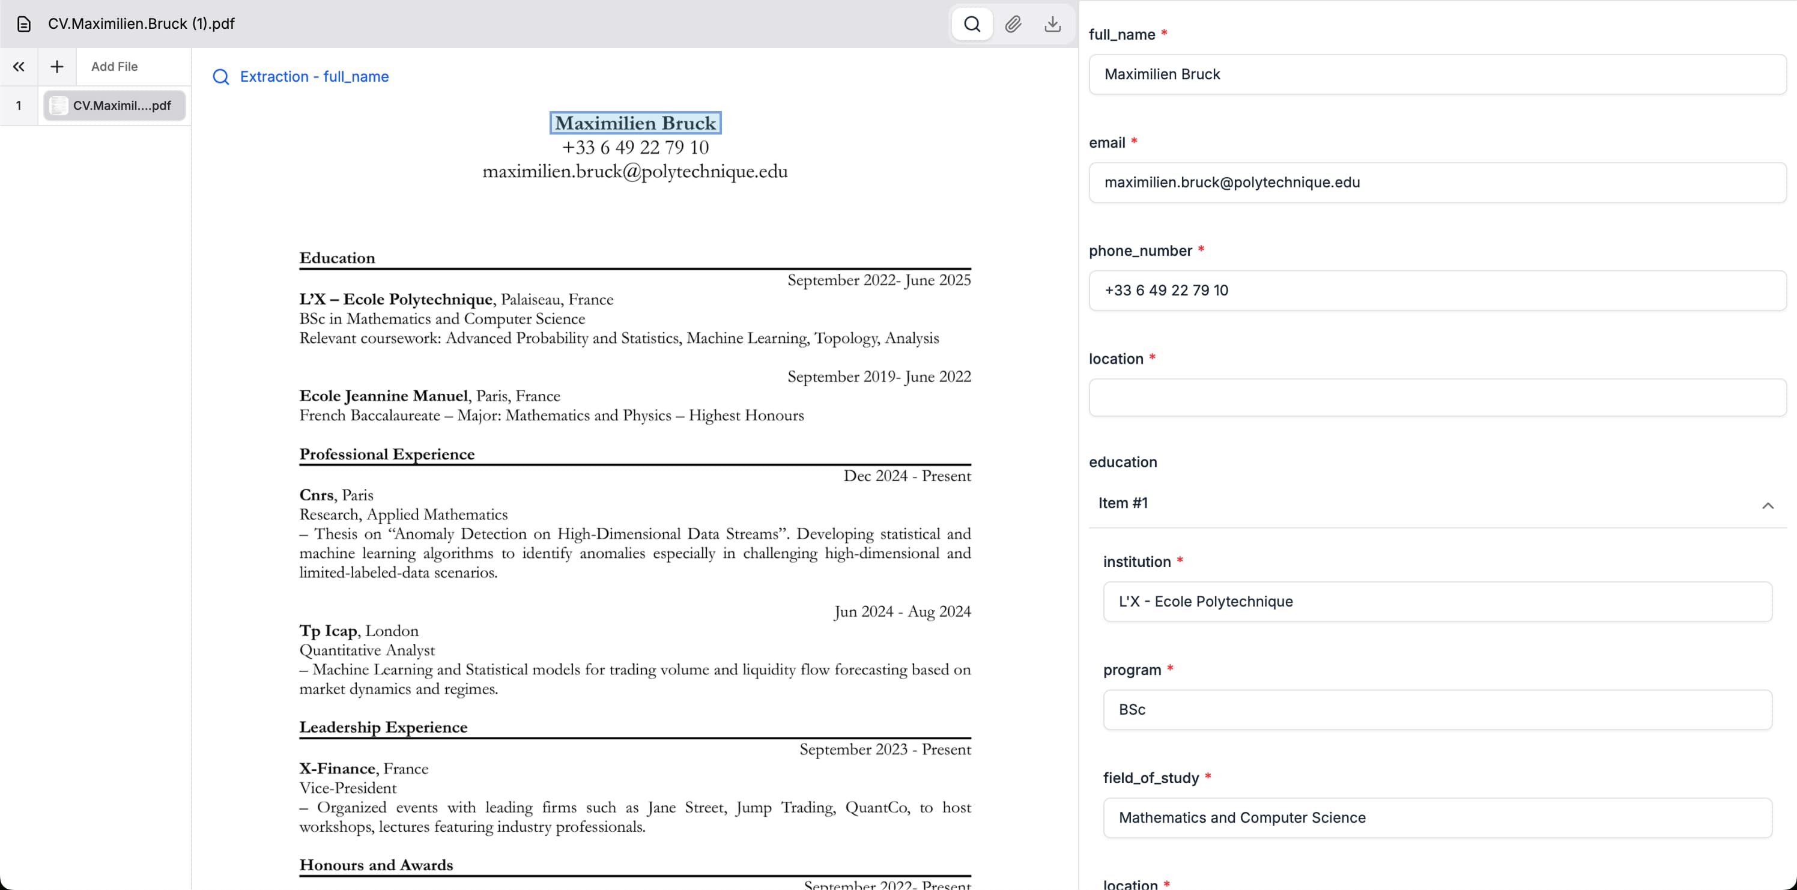Image resolution: width=1797 pixels, height=890 pixels.
Task: Click the PDF thumbnail icon in file list
Action: point(59,106)
